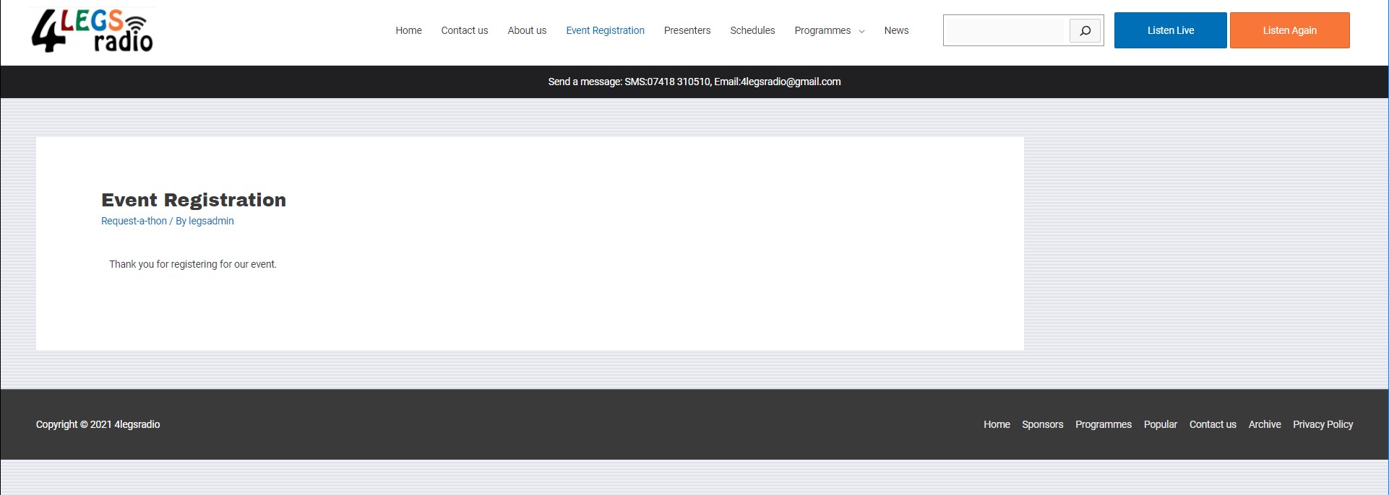Image resolution: width=1389 pixels, height=495 pixels.
Task: Click the search magnifier icon
Action: point(1085,30)
